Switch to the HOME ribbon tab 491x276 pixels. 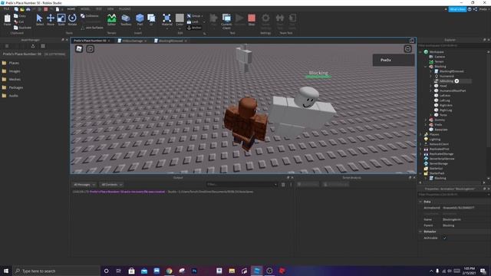tap(71, 9)
